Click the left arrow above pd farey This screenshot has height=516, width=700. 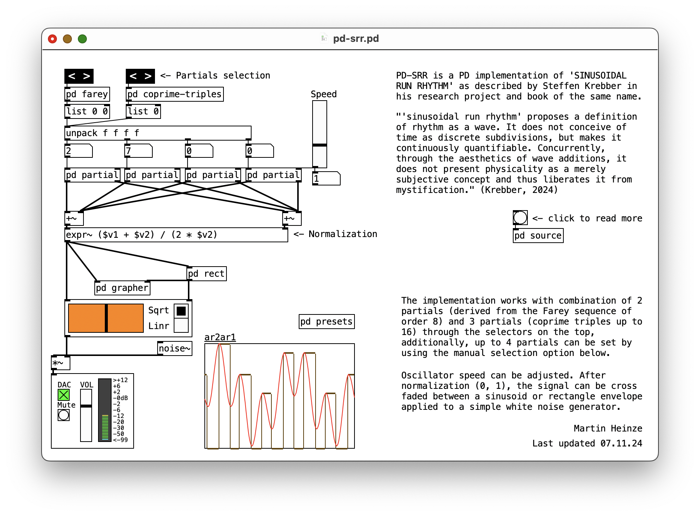(72, 76)
